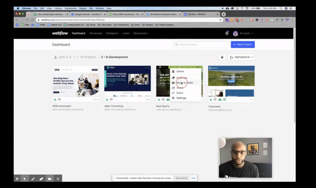Click green hosting icon on digm Consulting card

pos(107,100)
